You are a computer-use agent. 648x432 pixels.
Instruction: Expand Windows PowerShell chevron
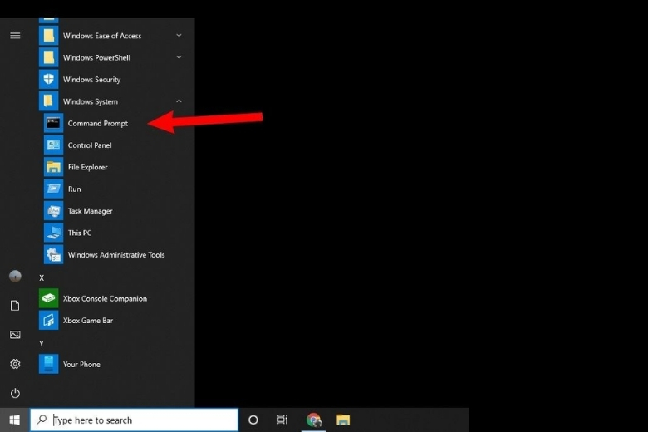[179, 57]
